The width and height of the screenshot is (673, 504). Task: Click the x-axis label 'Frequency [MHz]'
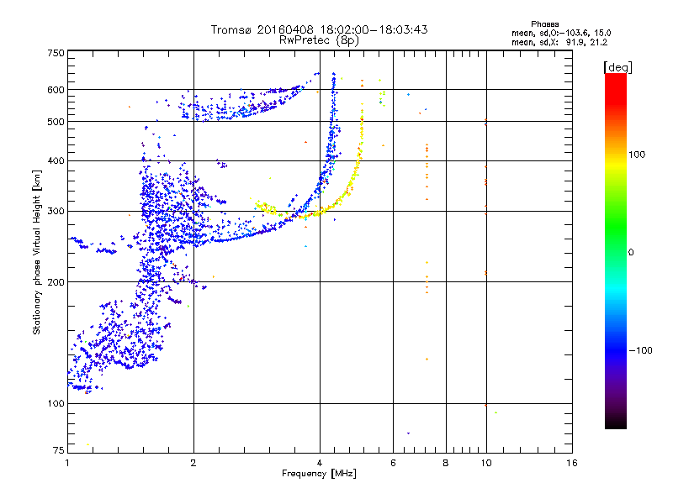click(x=319, y=474)
